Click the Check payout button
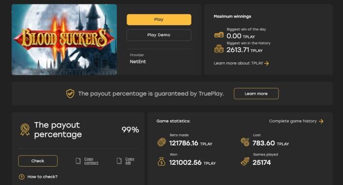The height and width of the screenshot is (185, 343). pos(38,161)
